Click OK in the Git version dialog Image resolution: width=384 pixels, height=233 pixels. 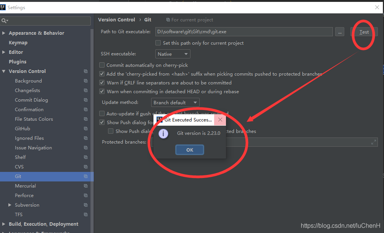pyautogui.click(x=190, y=150)
